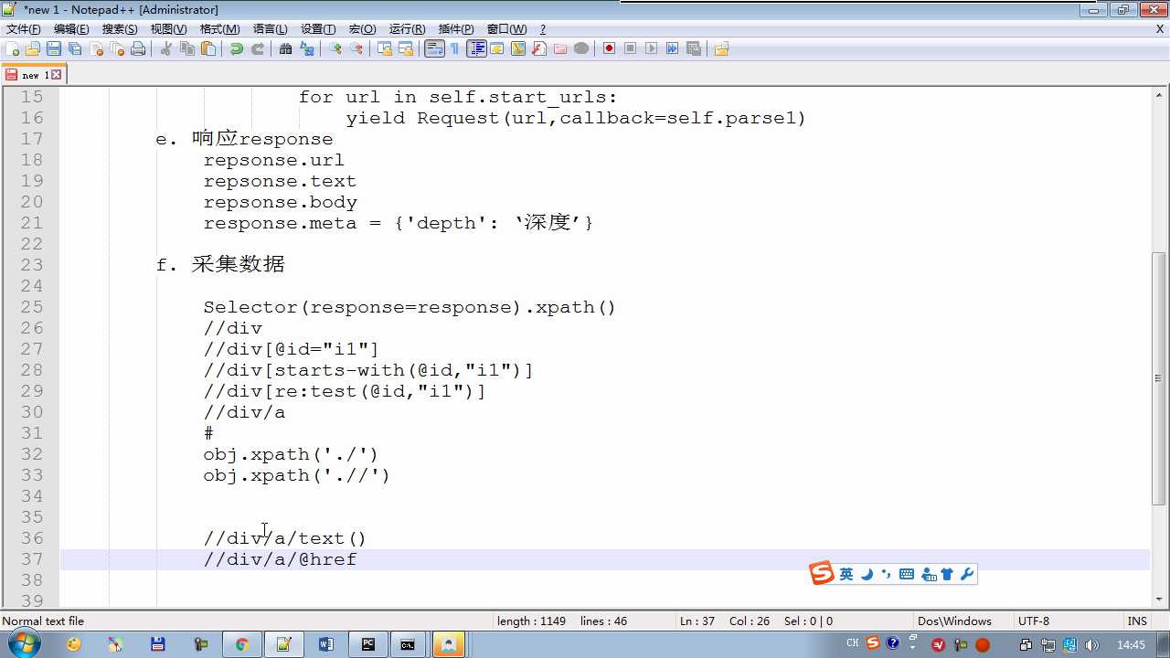Open the 运行(R) menu
The height and width of the screenshot is (658, 1170).
(407, 29)
